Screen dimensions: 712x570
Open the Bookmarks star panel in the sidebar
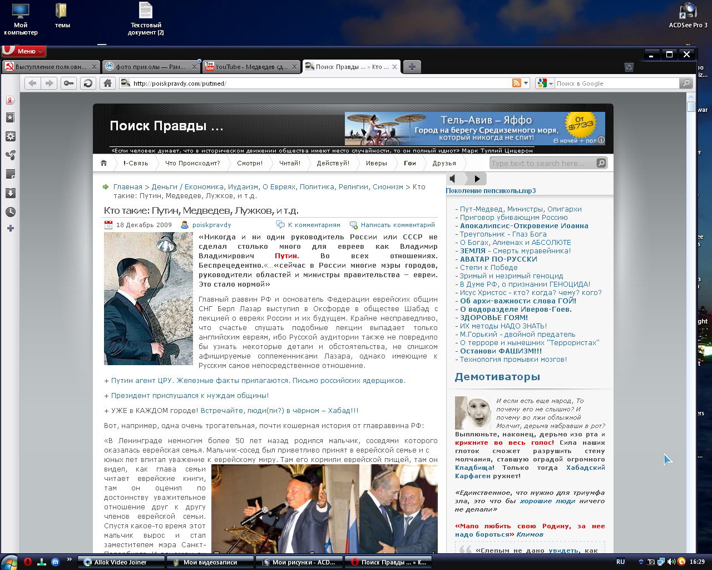(10, 118)
